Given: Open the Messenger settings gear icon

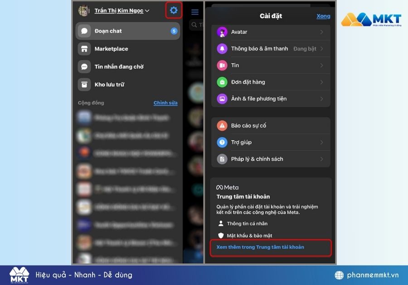Looking at the screenshot, I should pos(173,10).
